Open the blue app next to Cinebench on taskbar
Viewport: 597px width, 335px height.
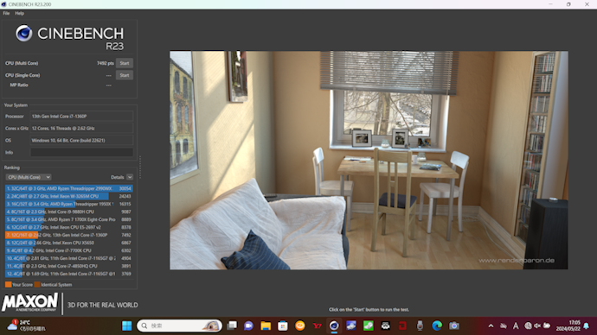click(351, 326)
